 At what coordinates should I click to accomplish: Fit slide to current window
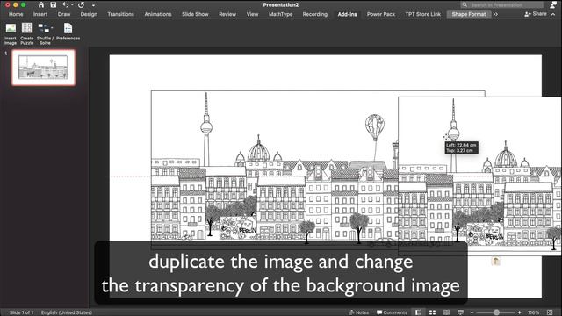click(x=550, y=312)
